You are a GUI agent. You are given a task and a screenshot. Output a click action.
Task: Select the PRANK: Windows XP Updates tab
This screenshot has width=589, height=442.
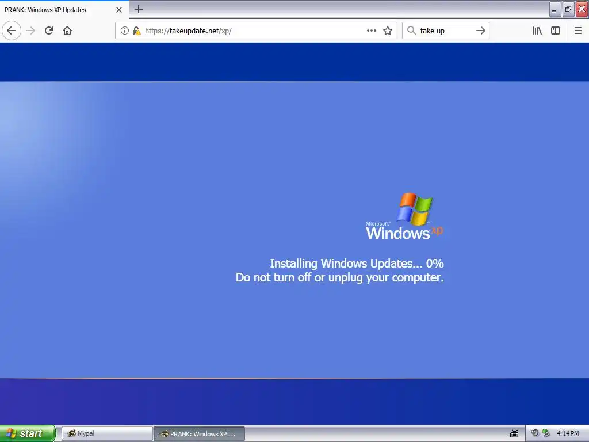coord(64,10)
